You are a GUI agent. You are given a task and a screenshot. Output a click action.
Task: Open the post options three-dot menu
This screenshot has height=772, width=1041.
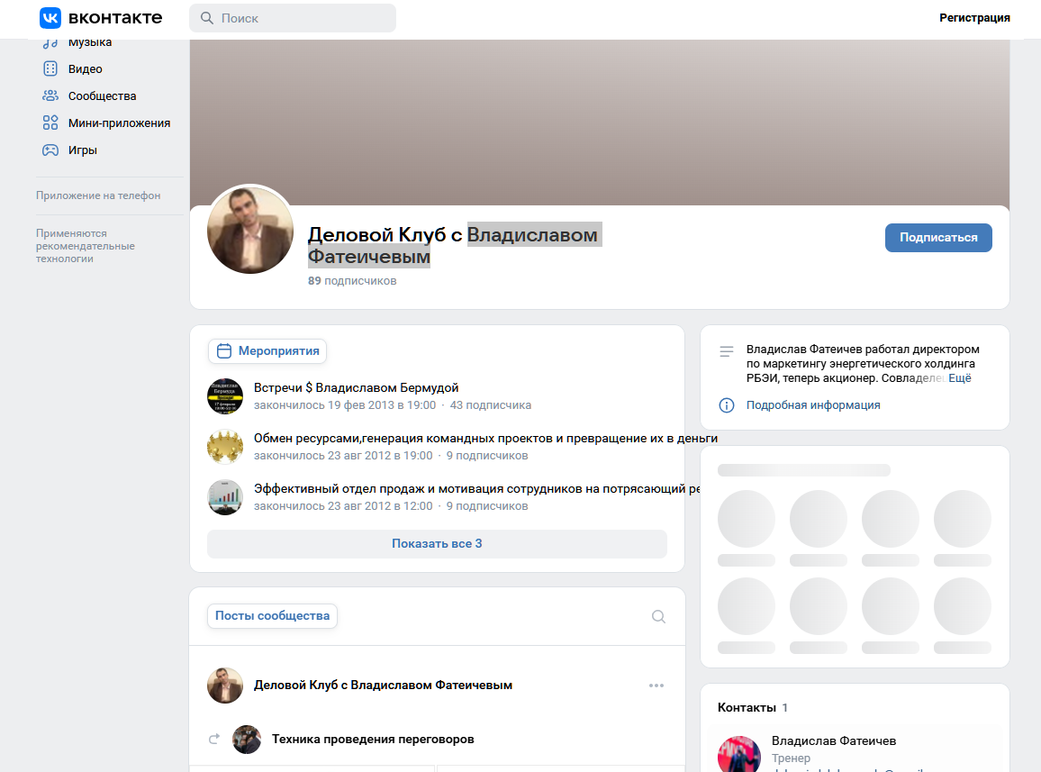(x=656, y=685)
